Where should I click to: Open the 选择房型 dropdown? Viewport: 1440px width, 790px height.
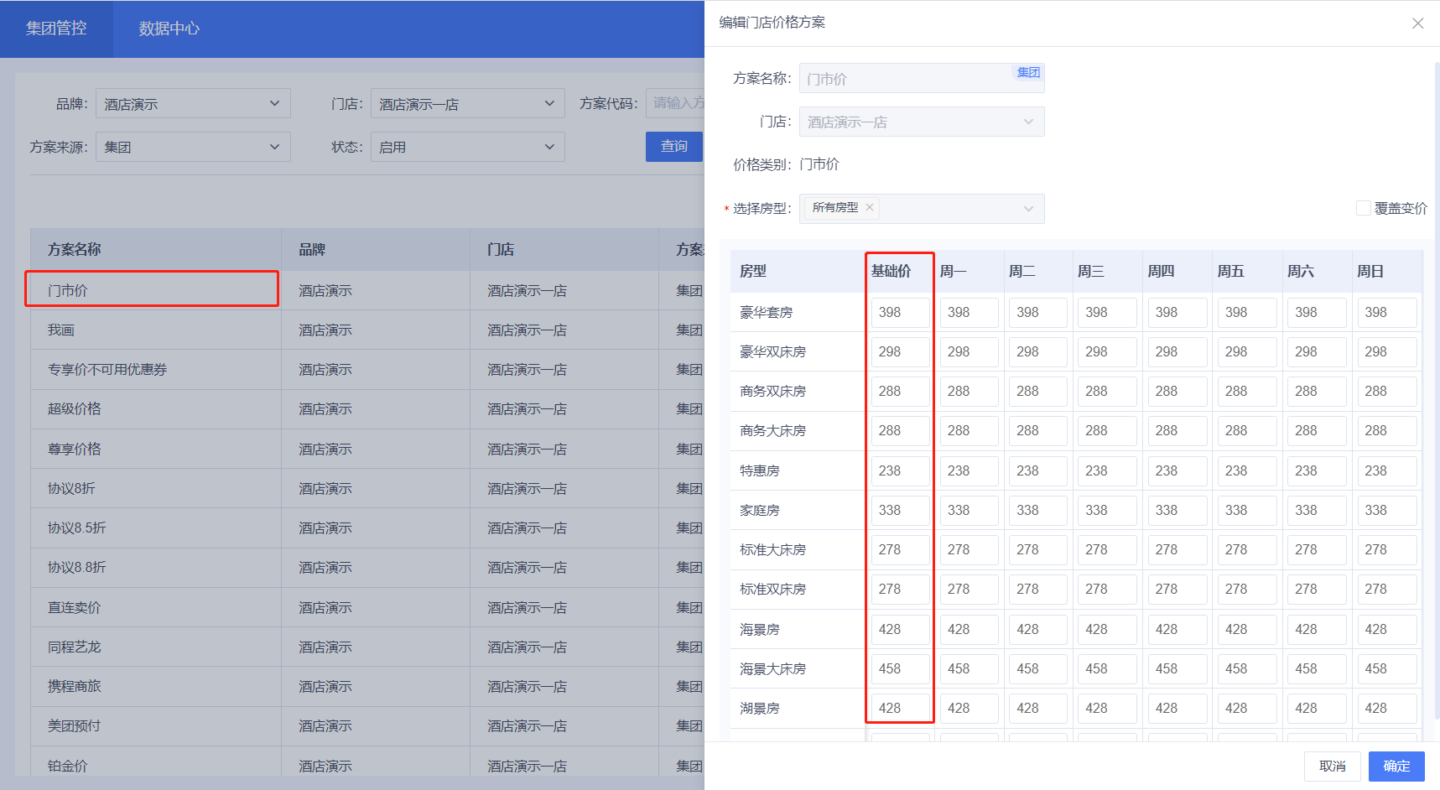pyautogui.click(x=922, y=209)
